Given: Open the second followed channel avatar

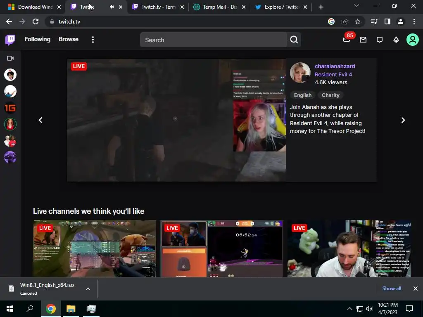Looking at the screenshot, I should [x=10, y=91].
